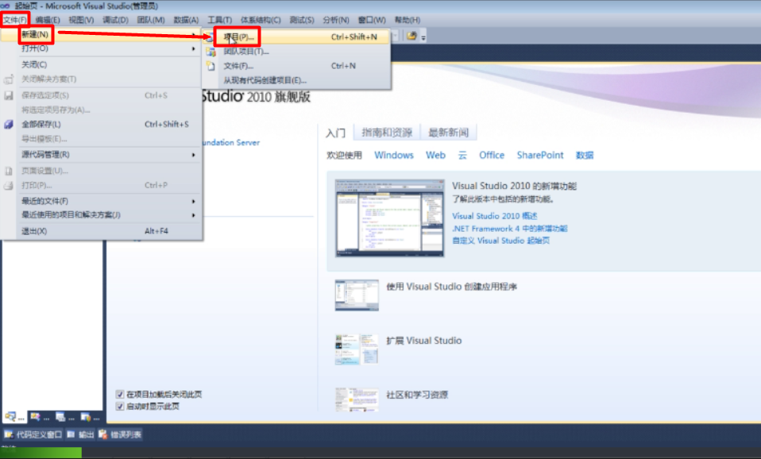Open the 帮助(H) menu

pos(408,20)
